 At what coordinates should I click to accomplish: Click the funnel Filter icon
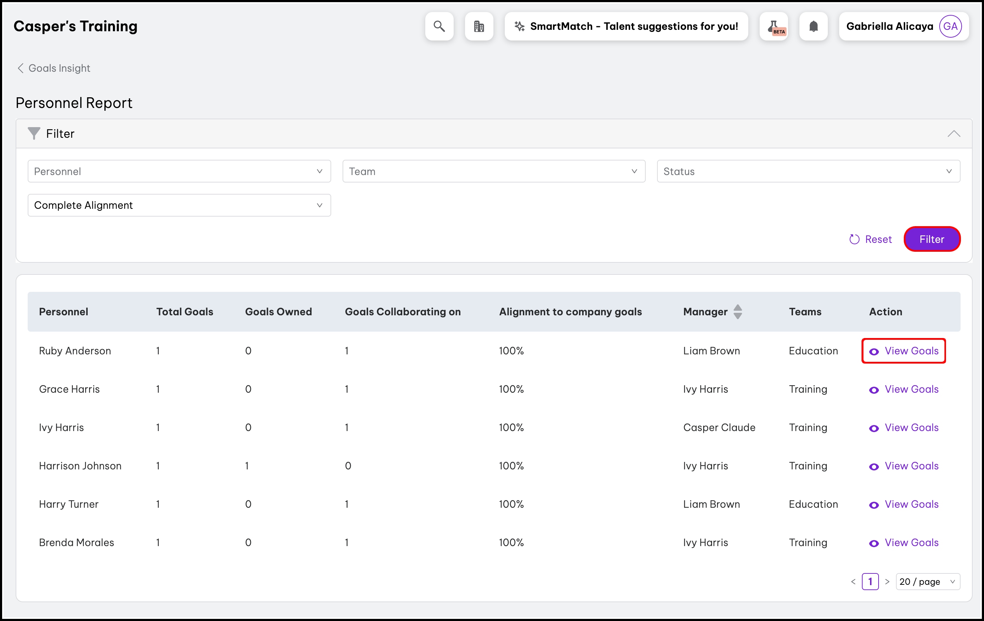point(34,133)
